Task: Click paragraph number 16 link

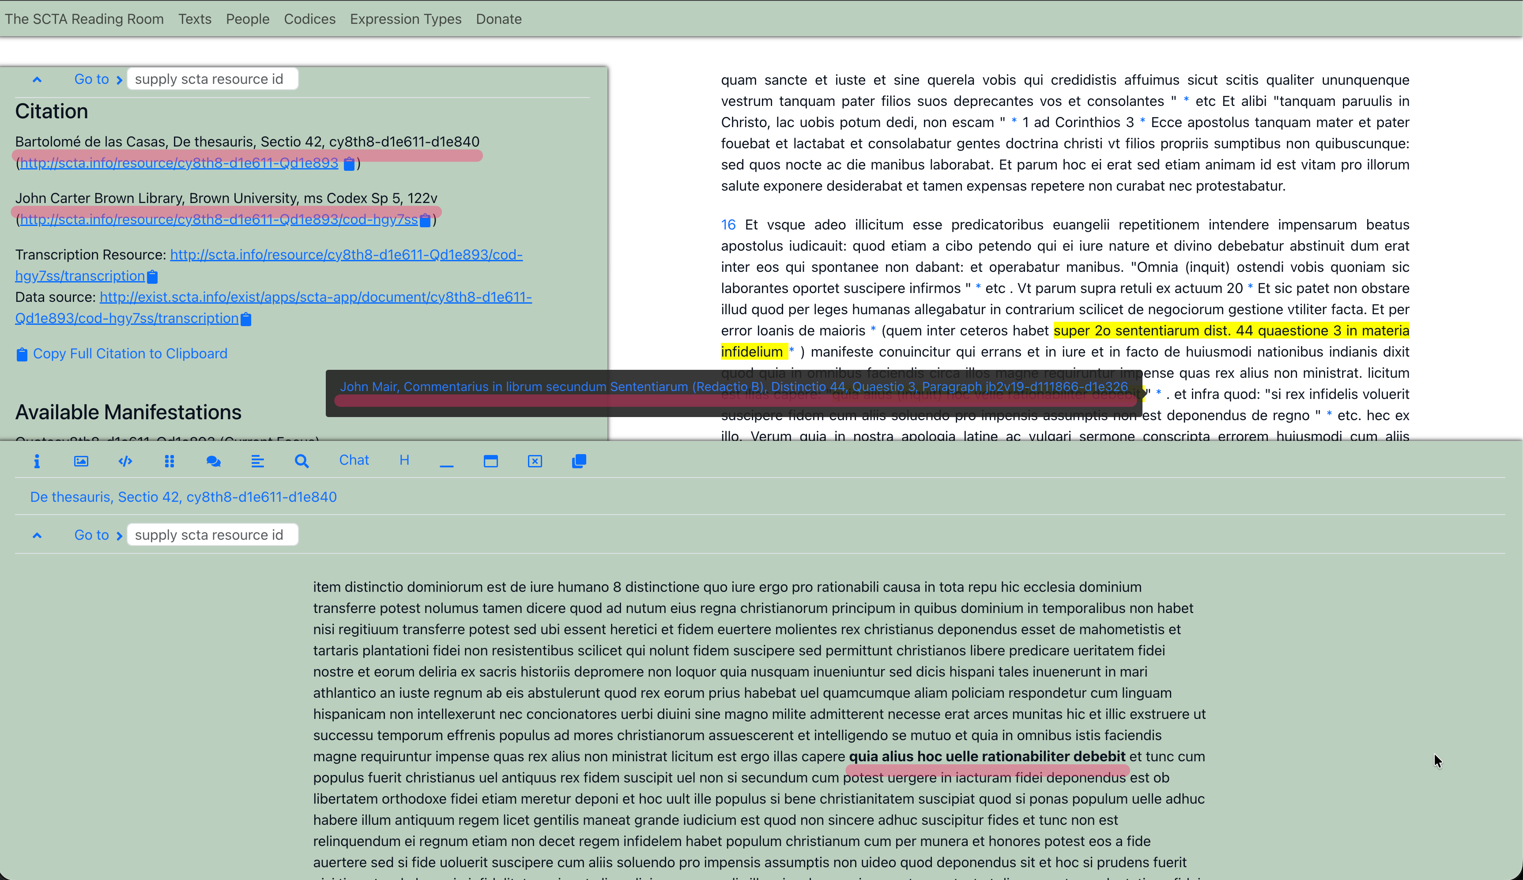Action: 728,225
